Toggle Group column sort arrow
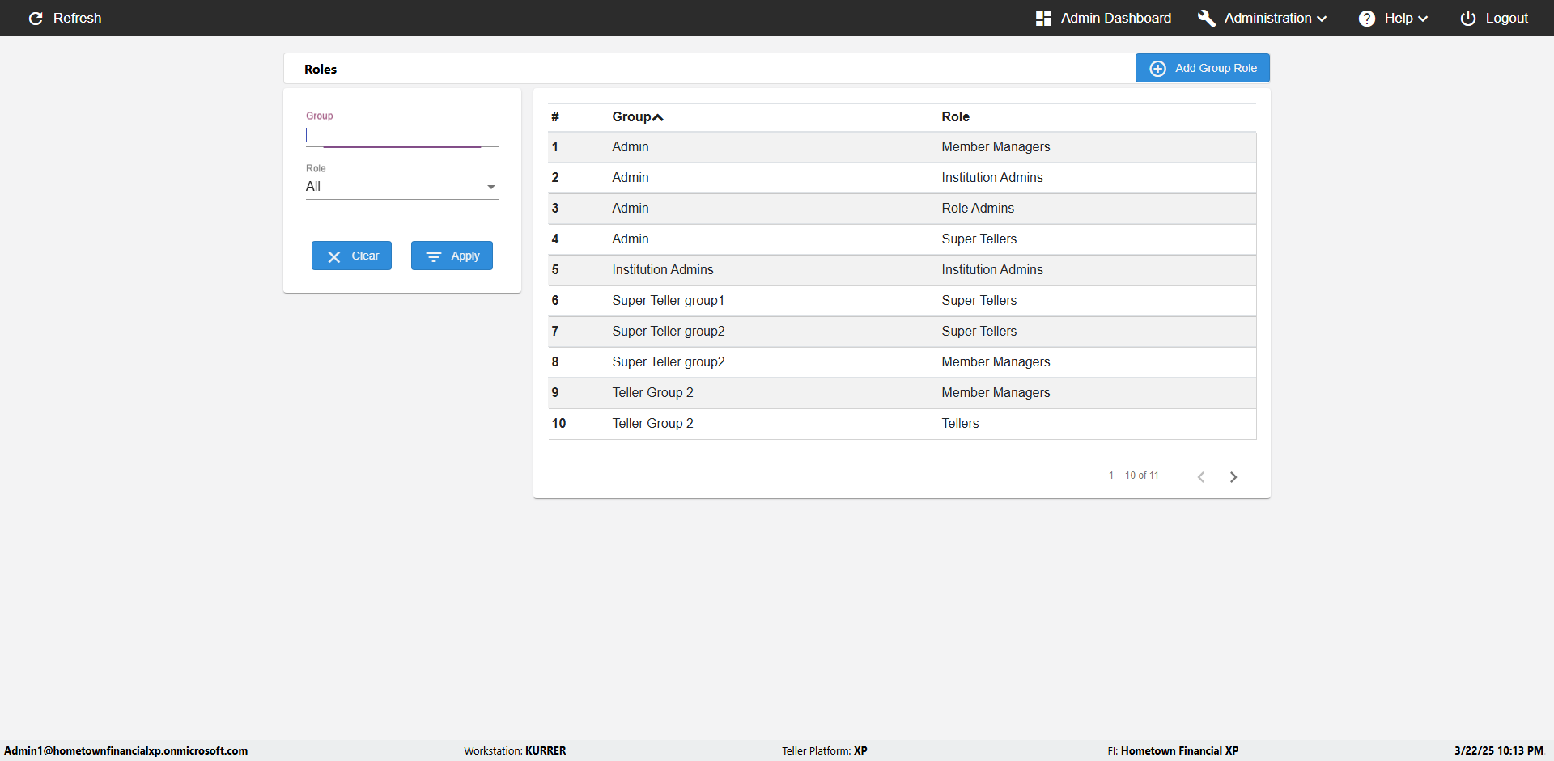The height and width of the screenshot is (761, 1554). tap(658, 117)
